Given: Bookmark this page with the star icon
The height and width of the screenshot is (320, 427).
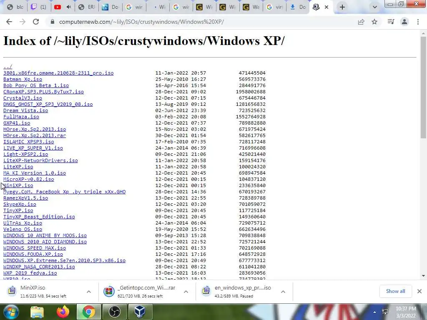Looking at the screenshot, I should point(374,22).
